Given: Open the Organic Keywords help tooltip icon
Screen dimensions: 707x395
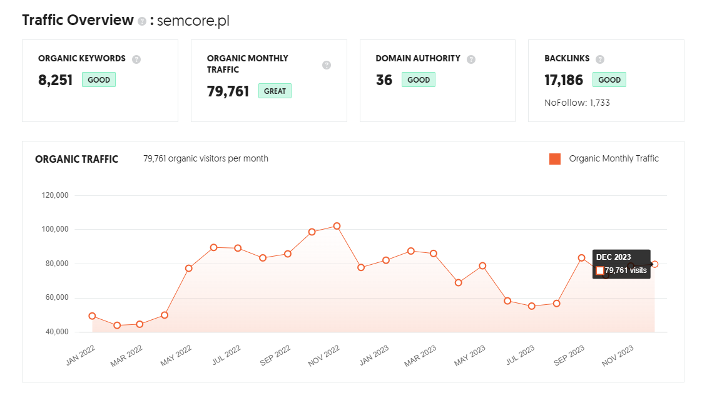Looking at the screenshot, I should [136, 59].
